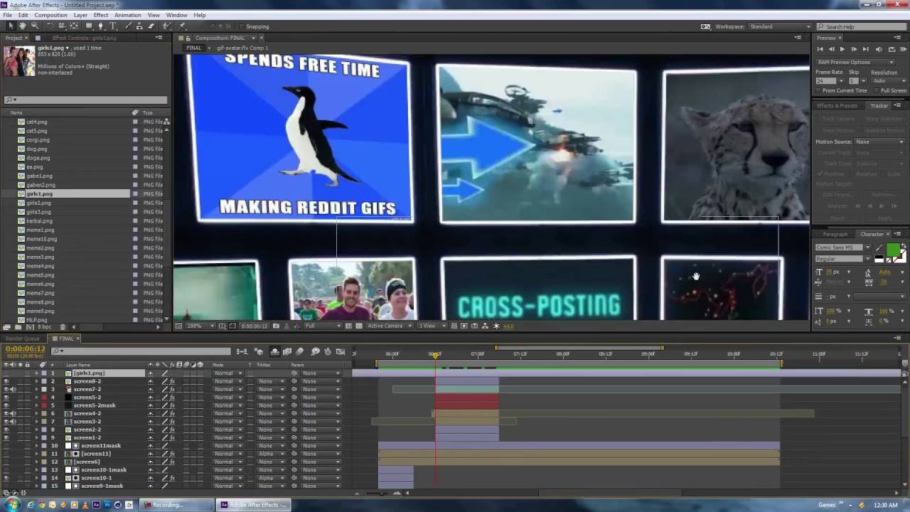Open blend Mode dropdown for screen8-2
This screenshot has height=512, width=910.
(x=228, y=381)
